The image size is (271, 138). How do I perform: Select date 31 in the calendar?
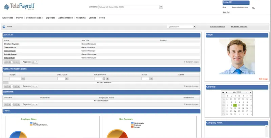click(x=235, y=114)
